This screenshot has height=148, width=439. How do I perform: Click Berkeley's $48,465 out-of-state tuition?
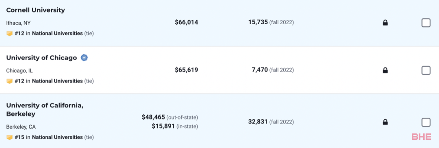(x=153, y=117)
